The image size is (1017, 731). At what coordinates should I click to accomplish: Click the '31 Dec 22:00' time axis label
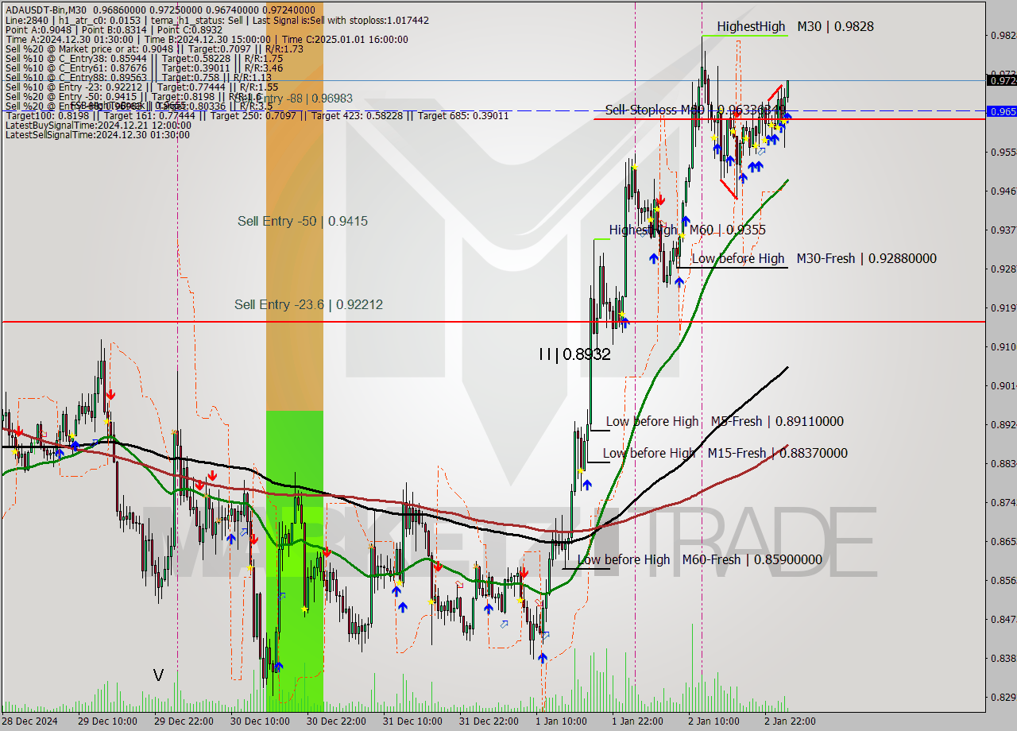[x=489, y=721]
